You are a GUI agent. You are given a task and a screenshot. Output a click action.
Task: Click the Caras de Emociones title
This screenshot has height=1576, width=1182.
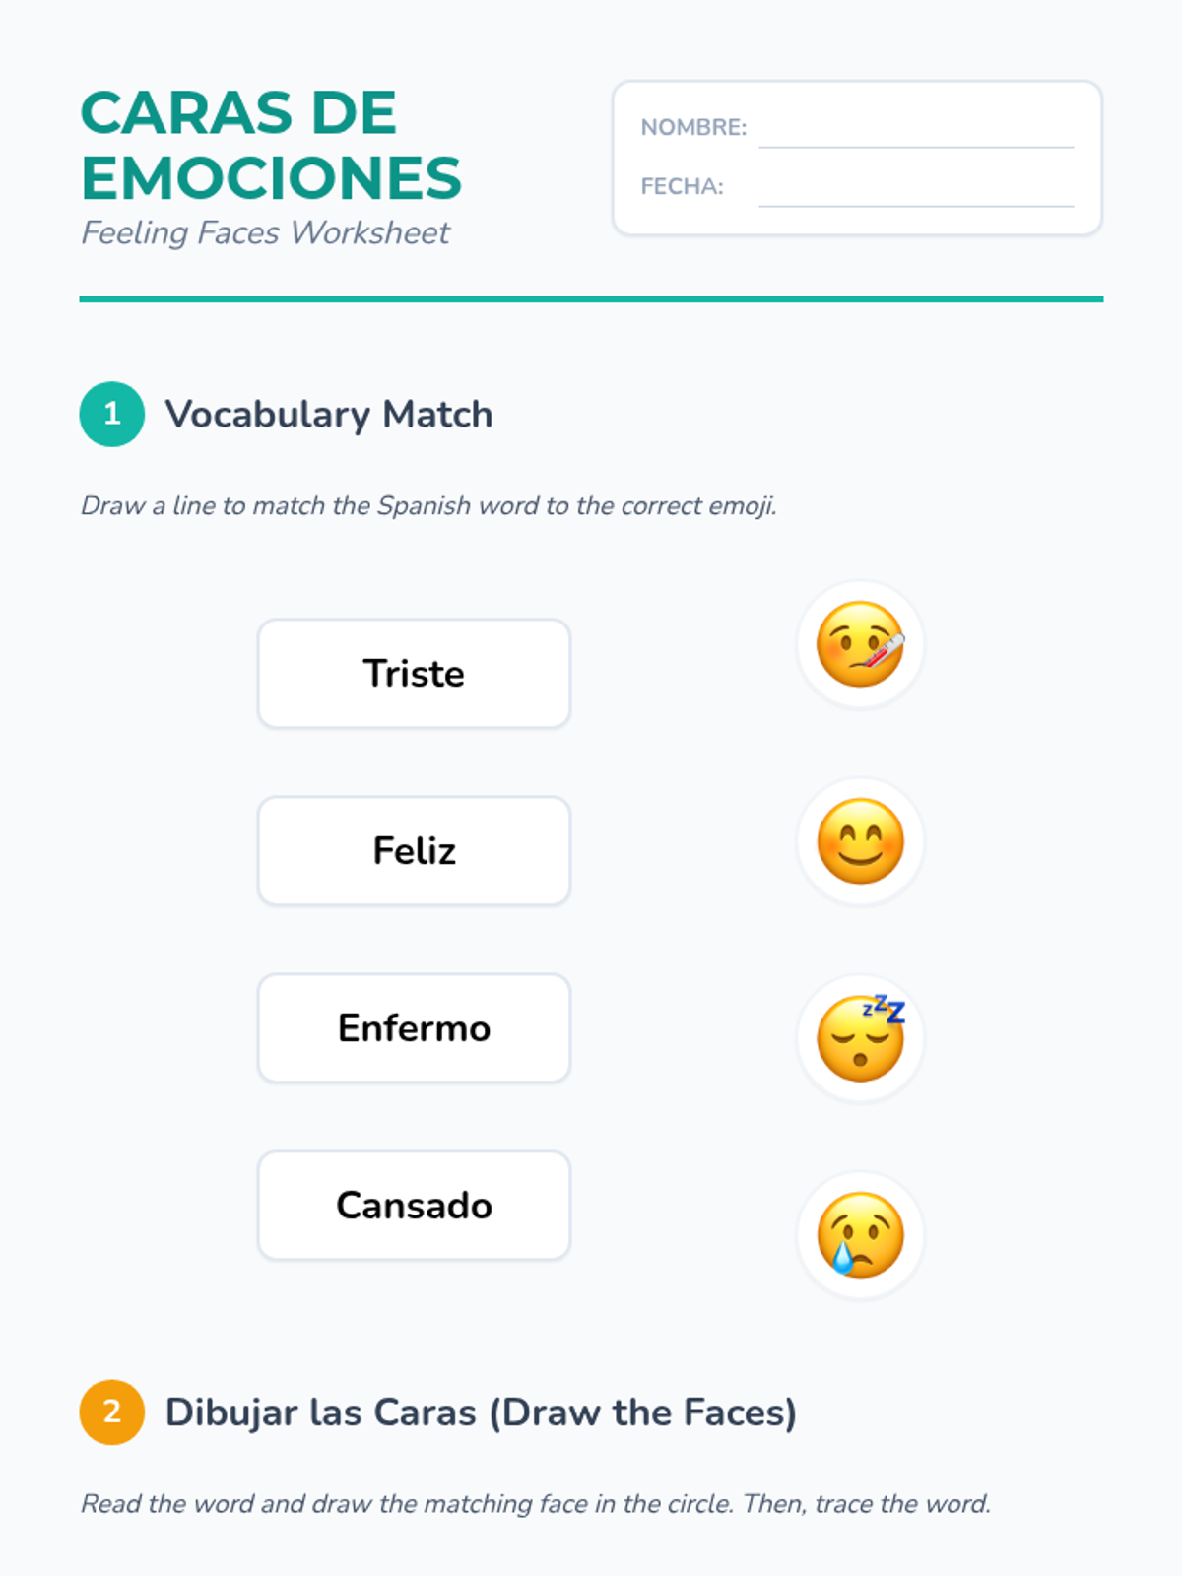[270, 145]
